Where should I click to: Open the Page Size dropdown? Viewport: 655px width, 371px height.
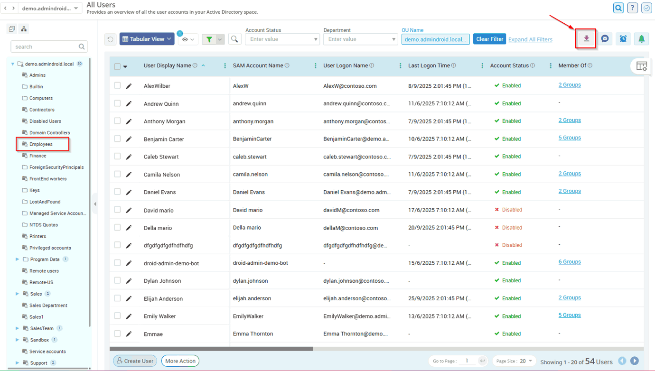[514, 361]
